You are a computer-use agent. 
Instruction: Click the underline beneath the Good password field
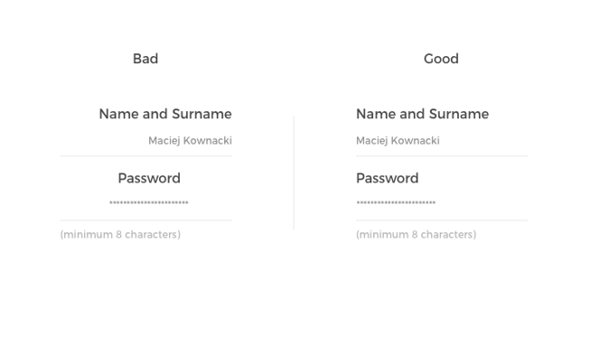(x=442, y=220)
